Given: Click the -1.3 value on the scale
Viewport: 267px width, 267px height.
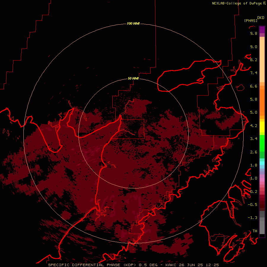Looking at the screenshot, I should click(x=252, y=218).
